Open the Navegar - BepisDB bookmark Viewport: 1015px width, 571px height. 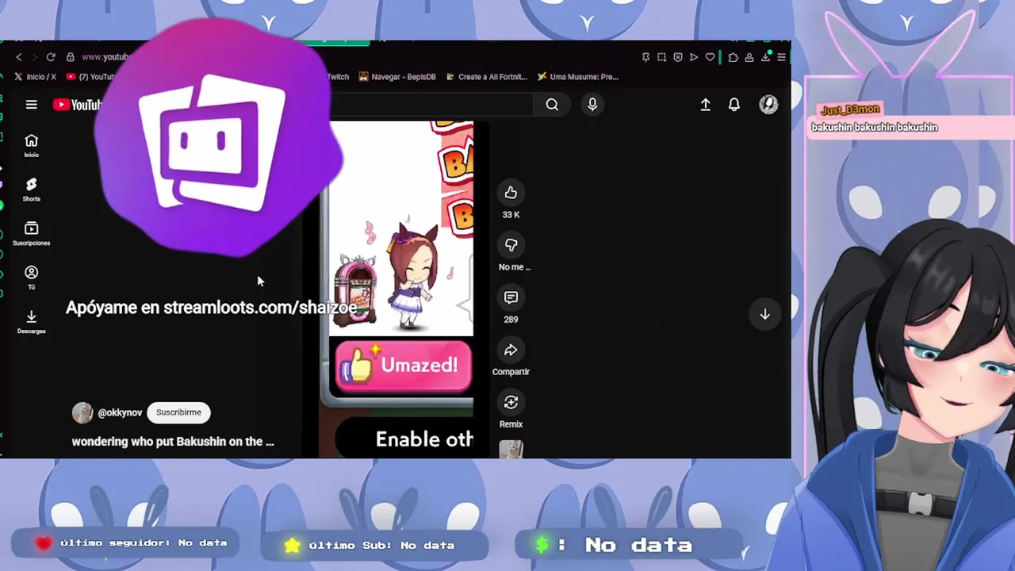[x=397, y=77]
